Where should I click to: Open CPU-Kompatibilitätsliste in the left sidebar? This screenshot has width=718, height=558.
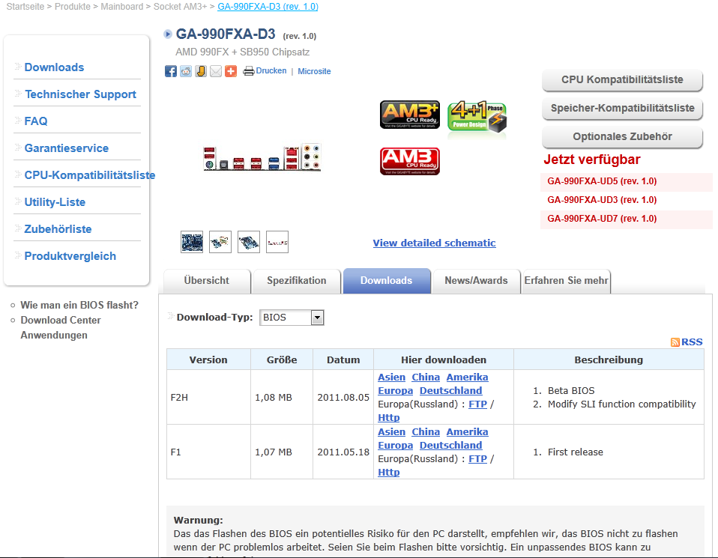[x=90, y=175]
